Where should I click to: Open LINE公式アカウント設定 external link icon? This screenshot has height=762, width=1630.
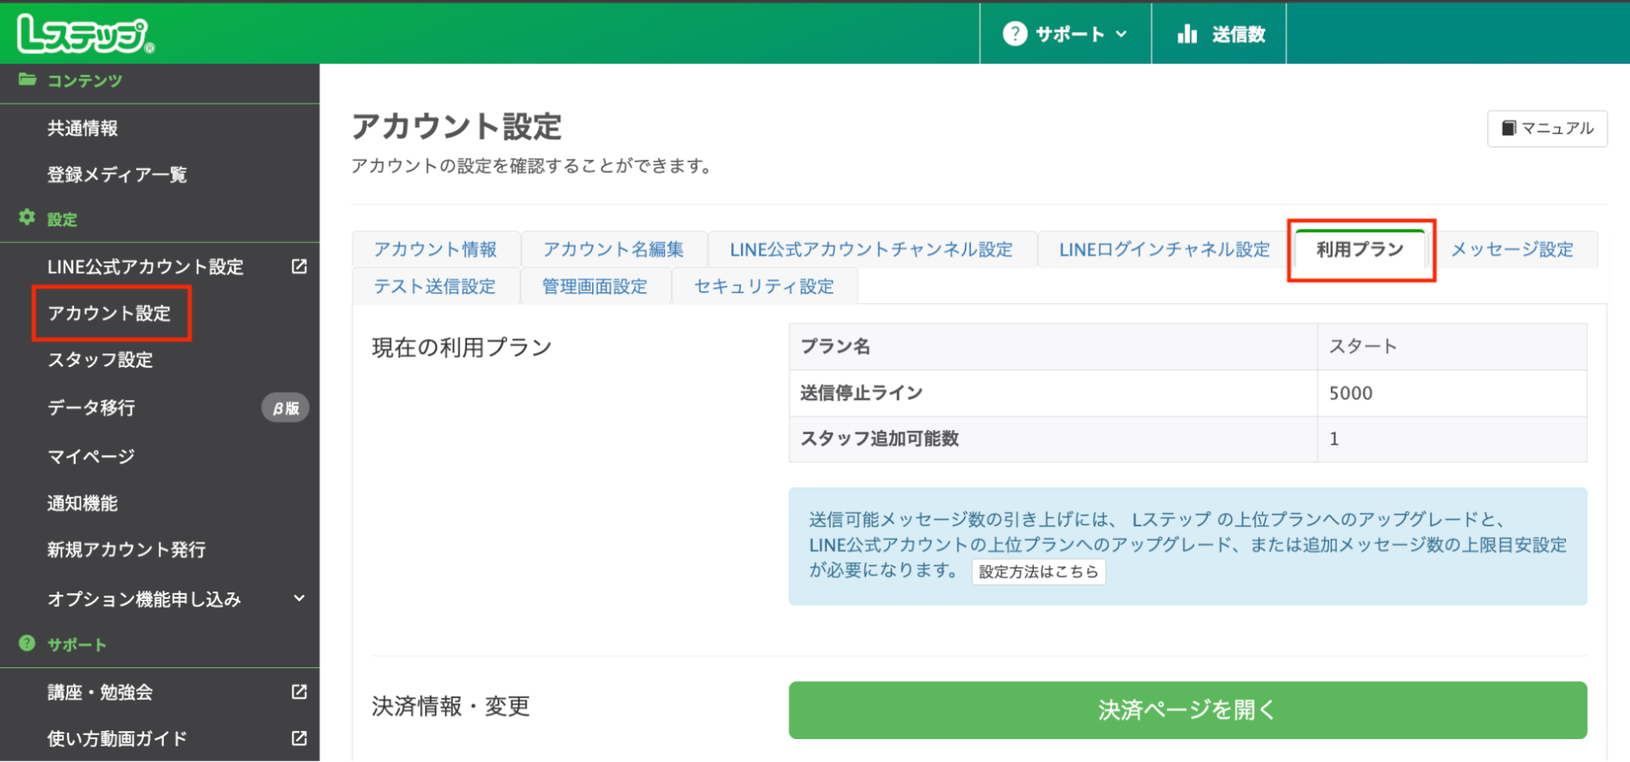tap(299, 266)
